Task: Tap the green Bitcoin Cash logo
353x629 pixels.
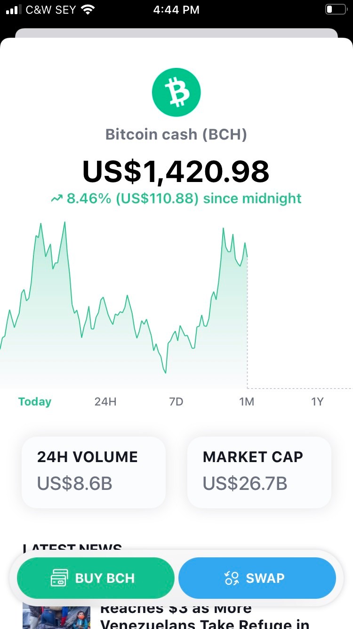Action: coord(176,92)
